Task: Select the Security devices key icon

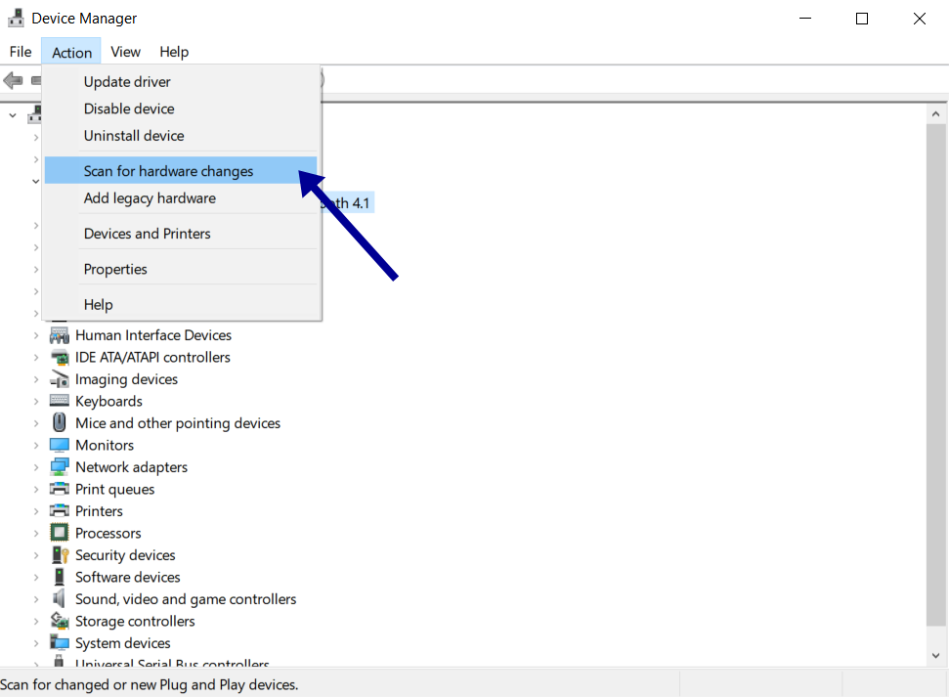Action: (60, 554)
